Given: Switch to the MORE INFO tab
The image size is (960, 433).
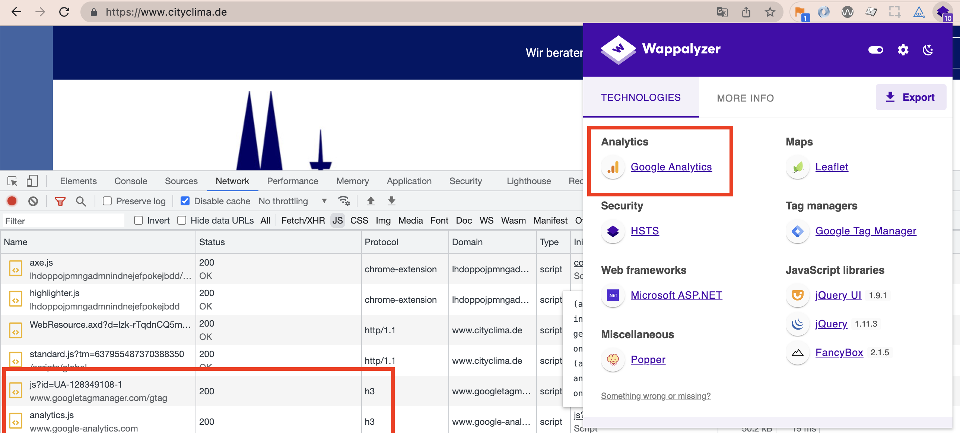Looking at the screenshot, I should tap(745, 98).
